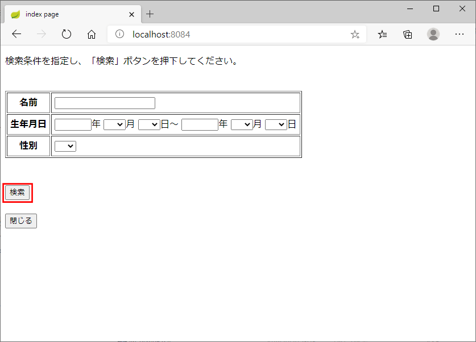This screenshot has height=342, width=476.
Task: Click the browser back arrow
Action: pos(16,34)
